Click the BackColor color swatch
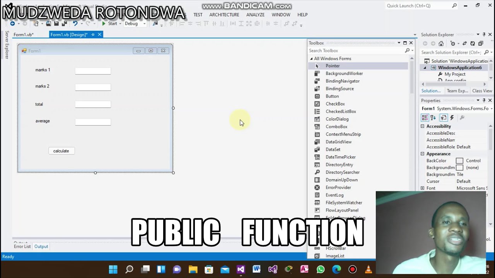 point(459,161)
